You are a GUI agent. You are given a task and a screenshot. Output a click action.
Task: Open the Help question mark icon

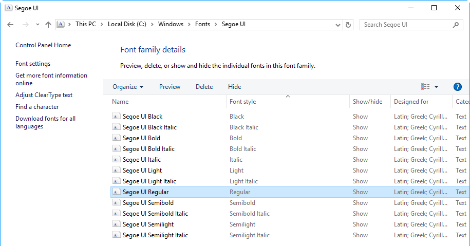[x=458, y=87]
